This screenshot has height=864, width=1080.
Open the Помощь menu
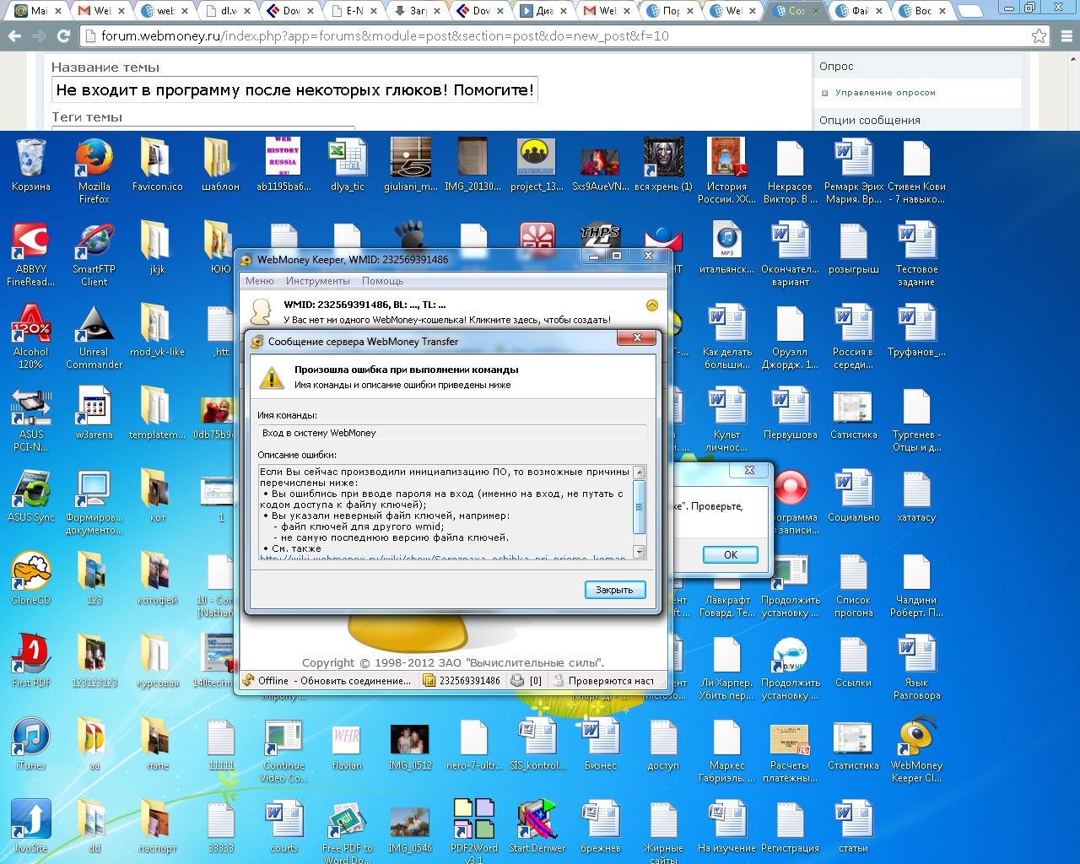click(x=383, y=281)
